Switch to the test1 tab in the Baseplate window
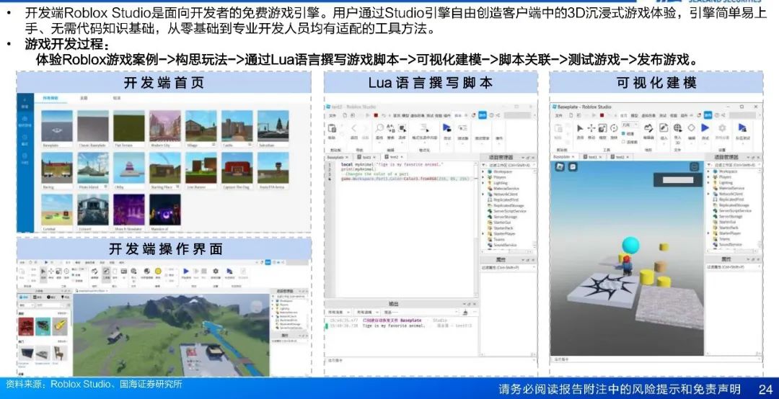 pyautogui.click(x=592, y=157)
